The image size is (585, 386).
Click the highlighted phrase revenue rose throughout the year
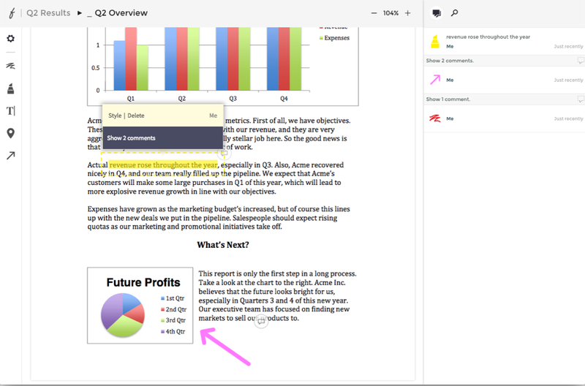pyautogui.click(x=163, y=164)
